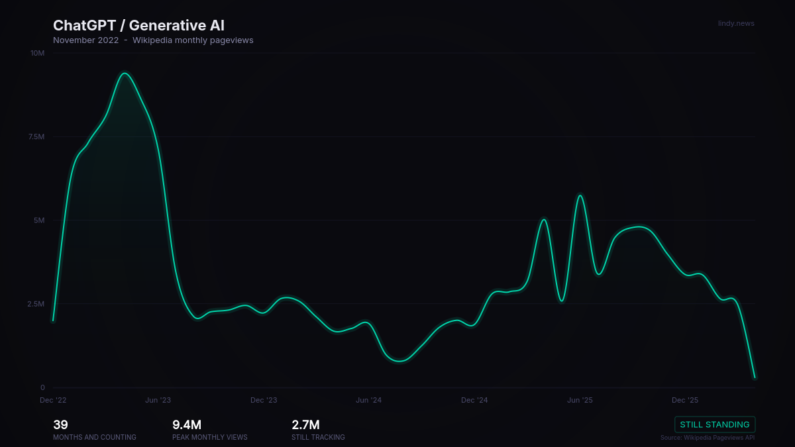Viewport: 795px width, 447px height.
Task: Click the Dec '22 x-axis label
Action: click(53, 400)
